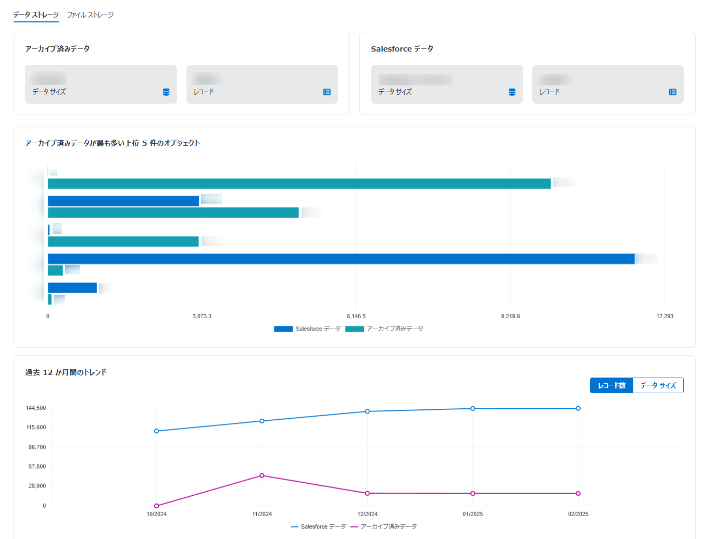Open the Salesforce レコード summary card
Image resolution: width=701 pixels, height=539 pixels.
pyautogui.click(x=607, y=84)
